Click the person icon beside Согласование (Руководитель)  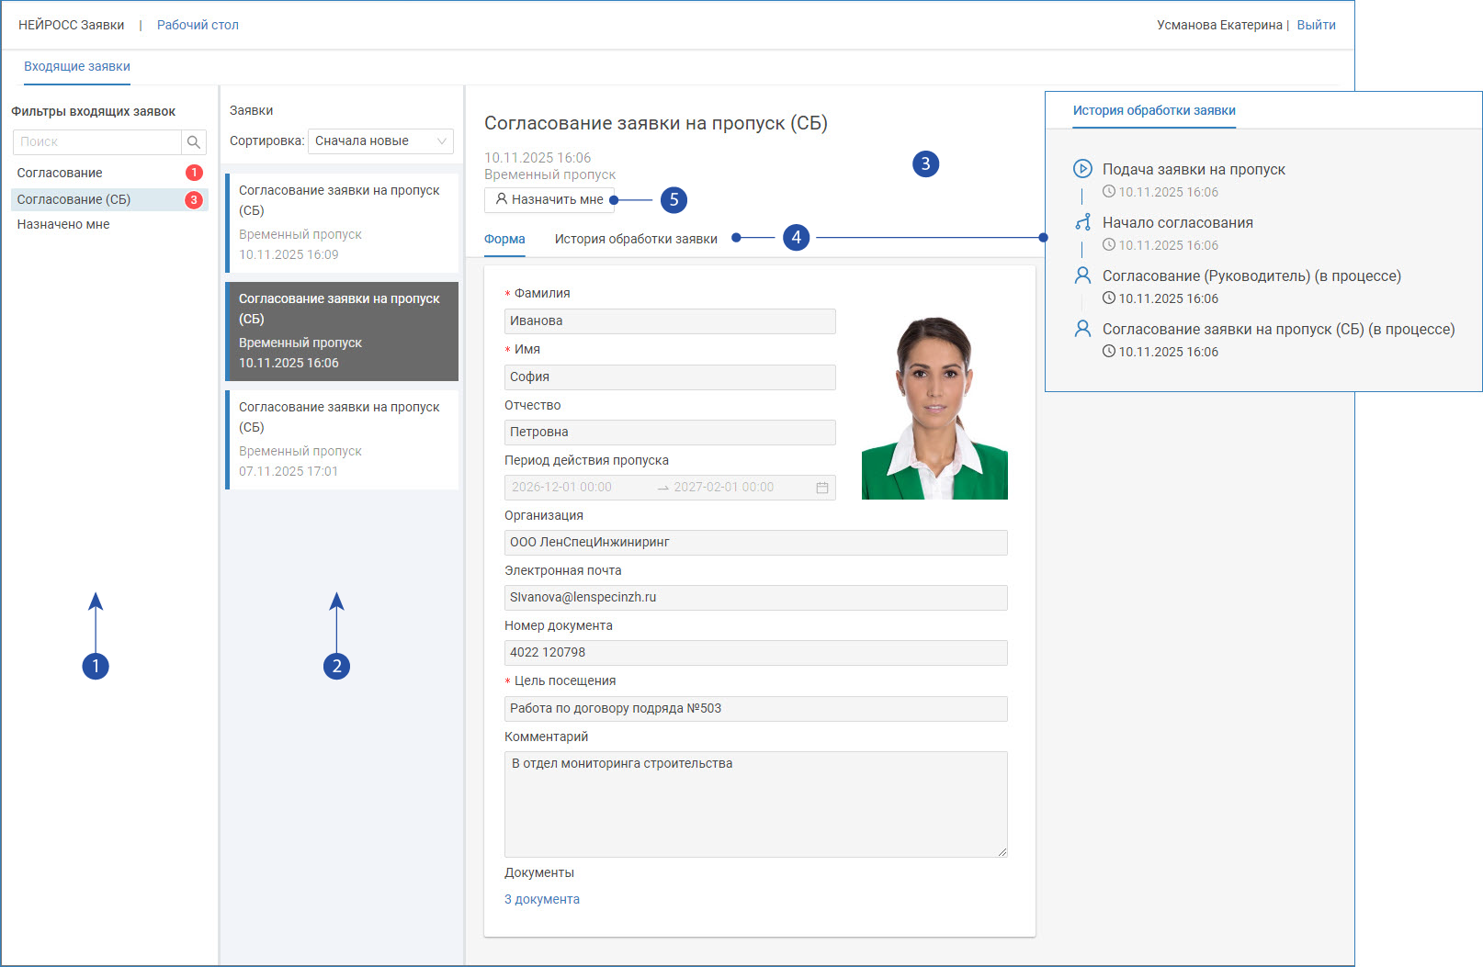pyautogui.click(x=1082, y=275)
